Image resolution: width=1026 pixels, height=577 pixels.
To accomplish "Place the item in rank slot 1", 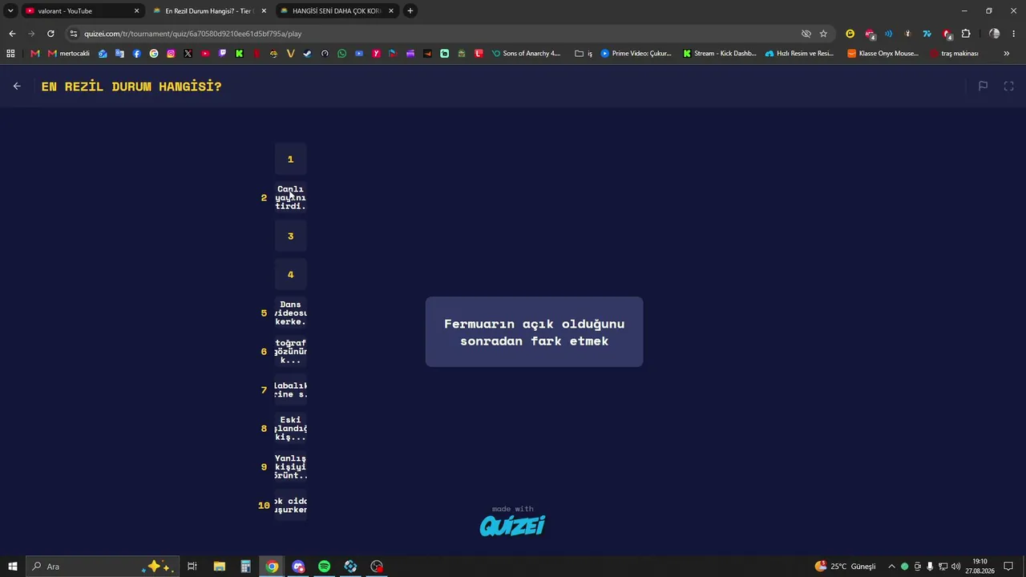I will coord(290,159).
